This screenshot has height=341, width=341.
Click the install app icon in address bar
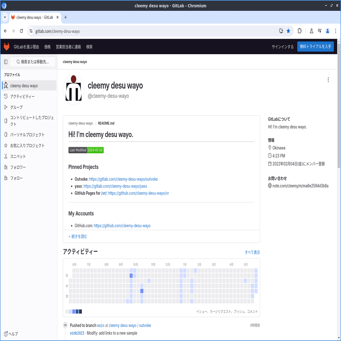(x=281, y=31)
